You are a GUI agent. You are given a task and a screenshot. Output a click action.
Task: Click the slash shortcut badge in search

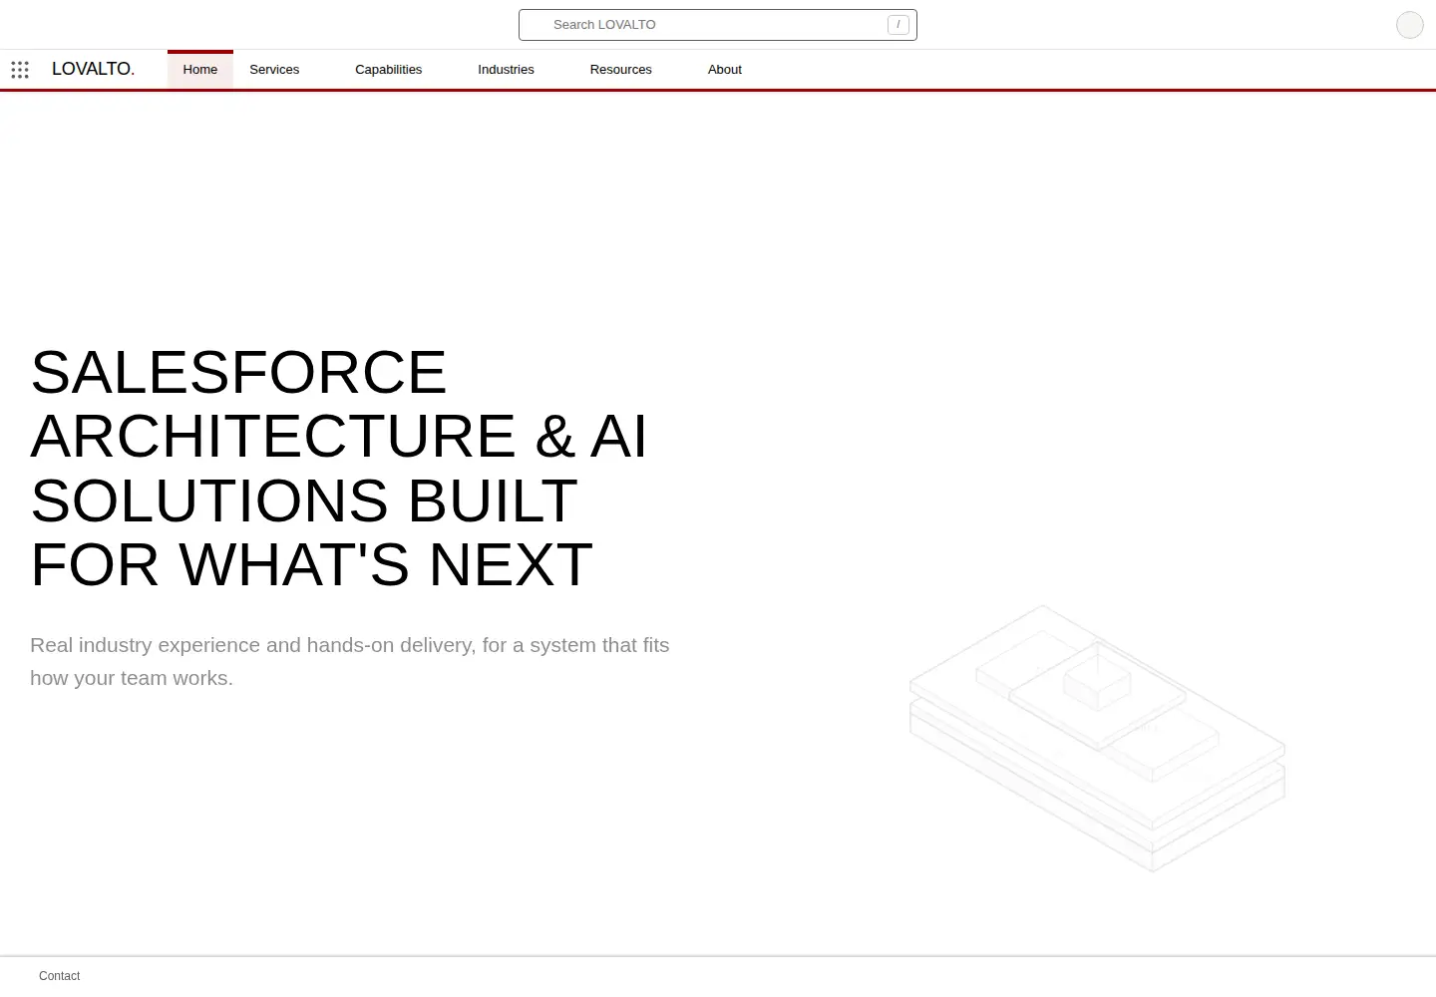pos(897,25)
